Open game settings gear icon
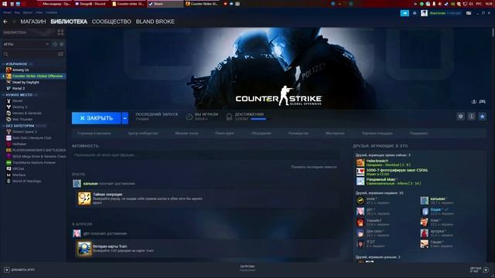495x278 pixels. [x=461, y=117]
